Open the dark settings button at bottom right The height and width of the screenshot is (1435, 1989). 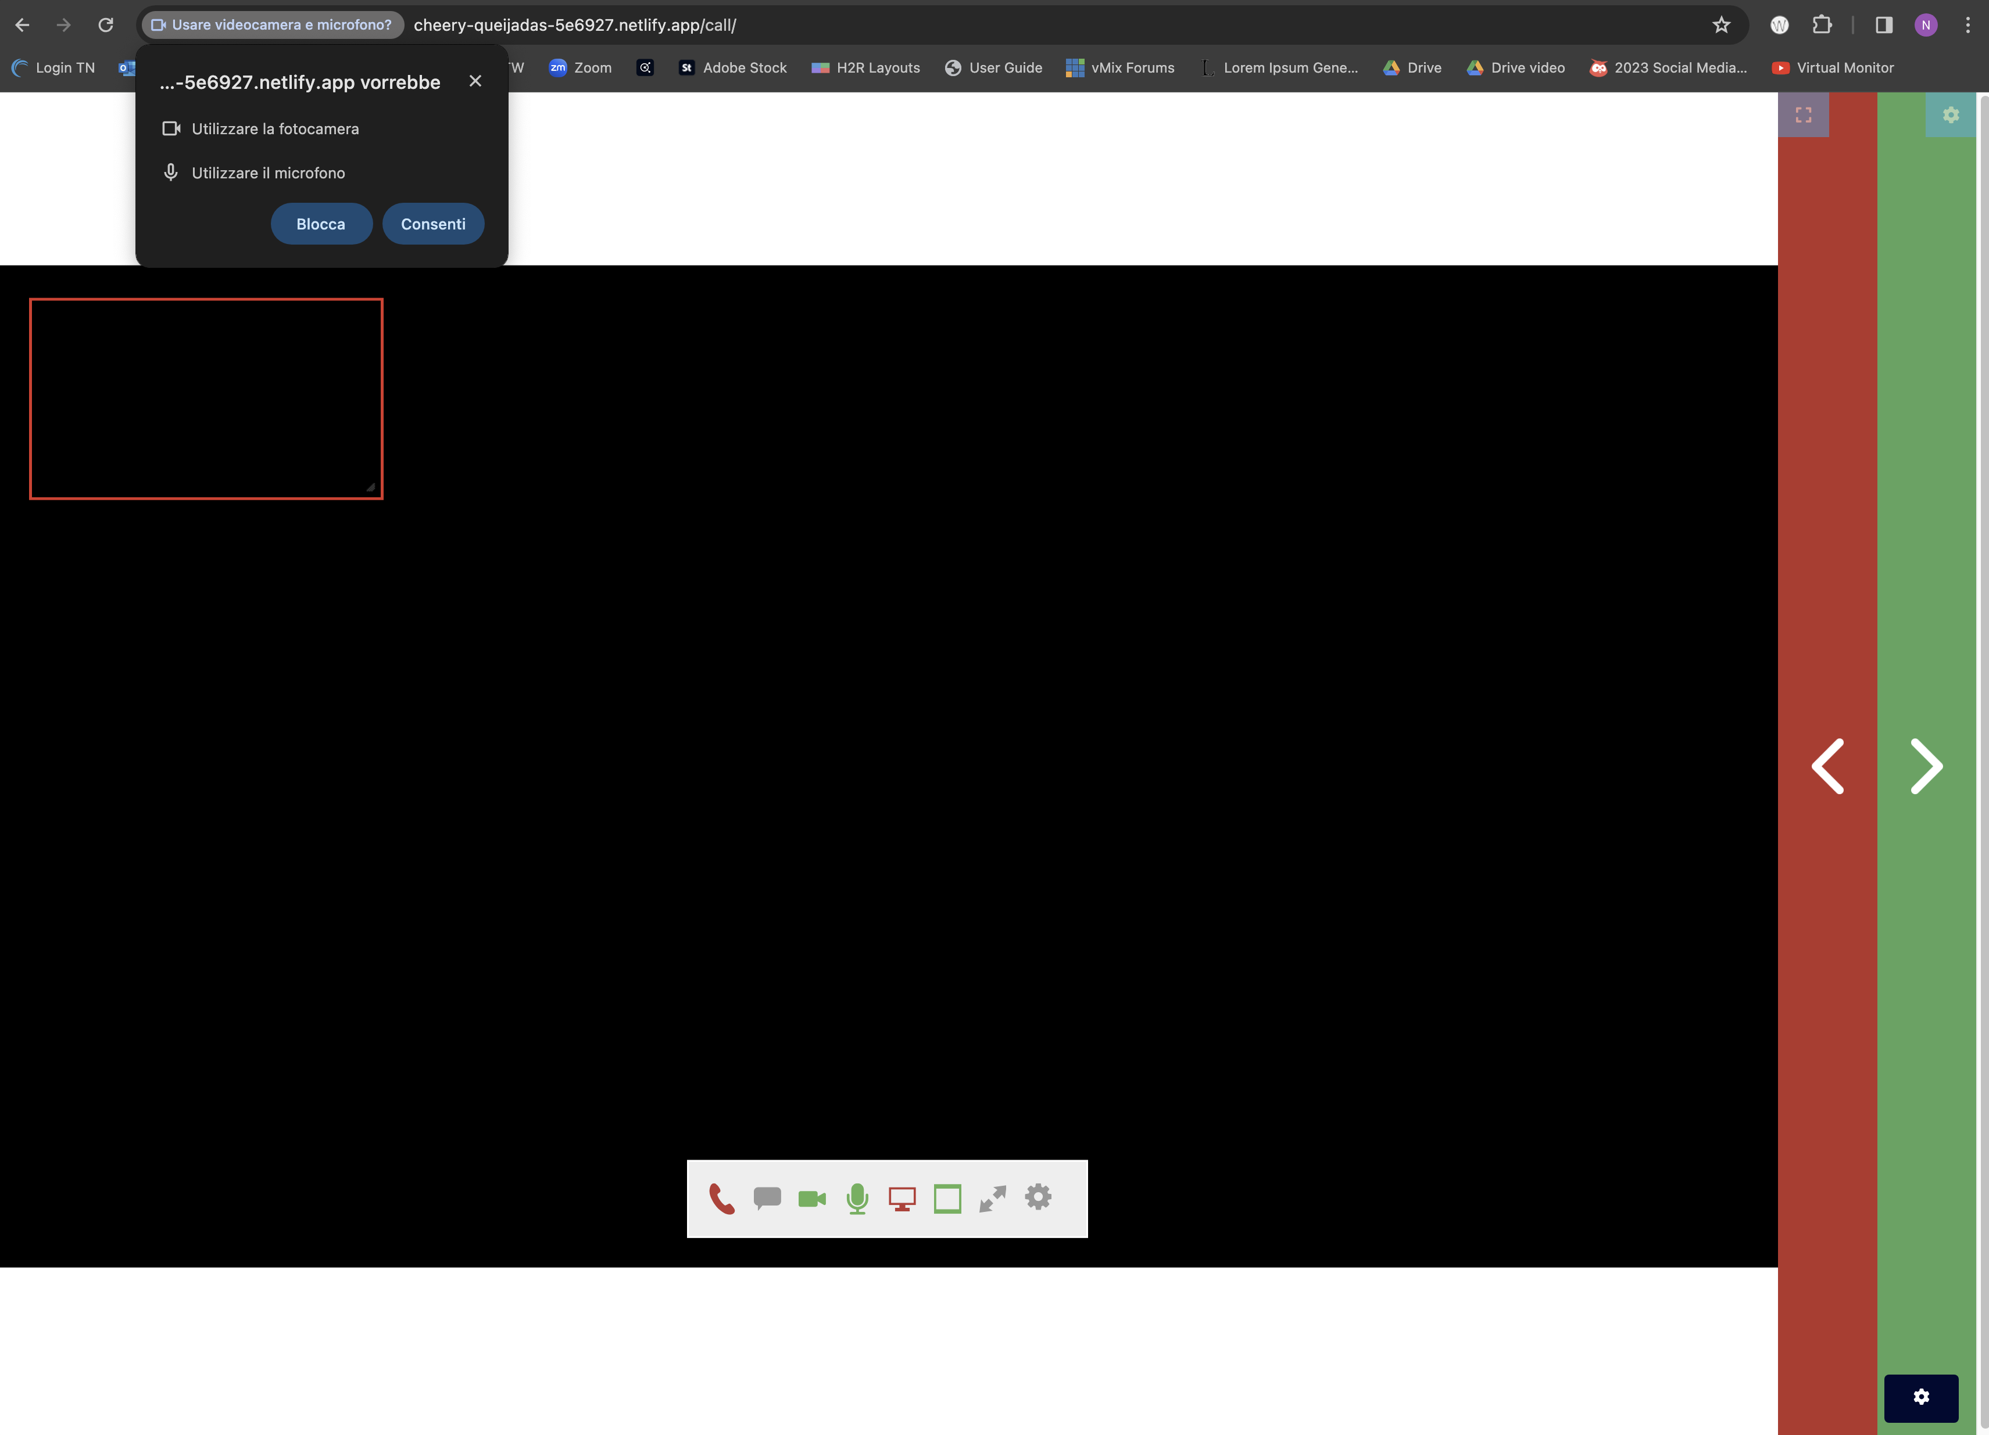click(x=1922, y=1397)
